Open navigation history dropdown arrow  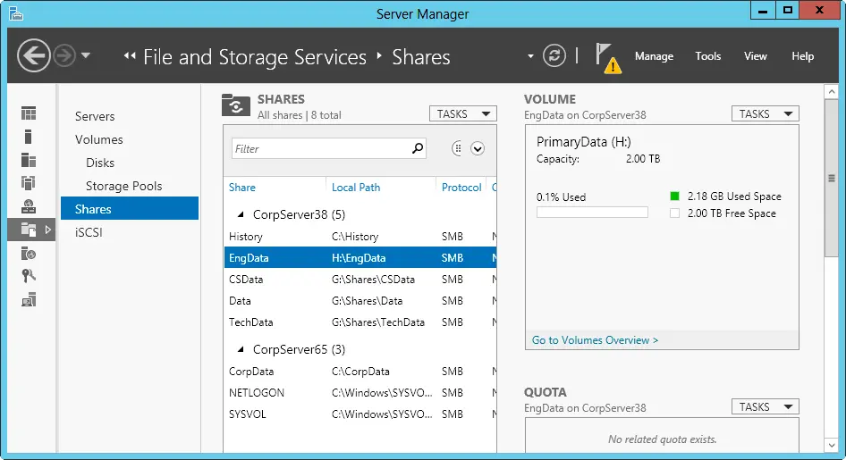coord(86,55)
